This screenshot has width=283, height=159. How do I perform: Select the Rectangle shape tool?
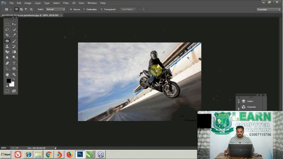pos(14,69)
